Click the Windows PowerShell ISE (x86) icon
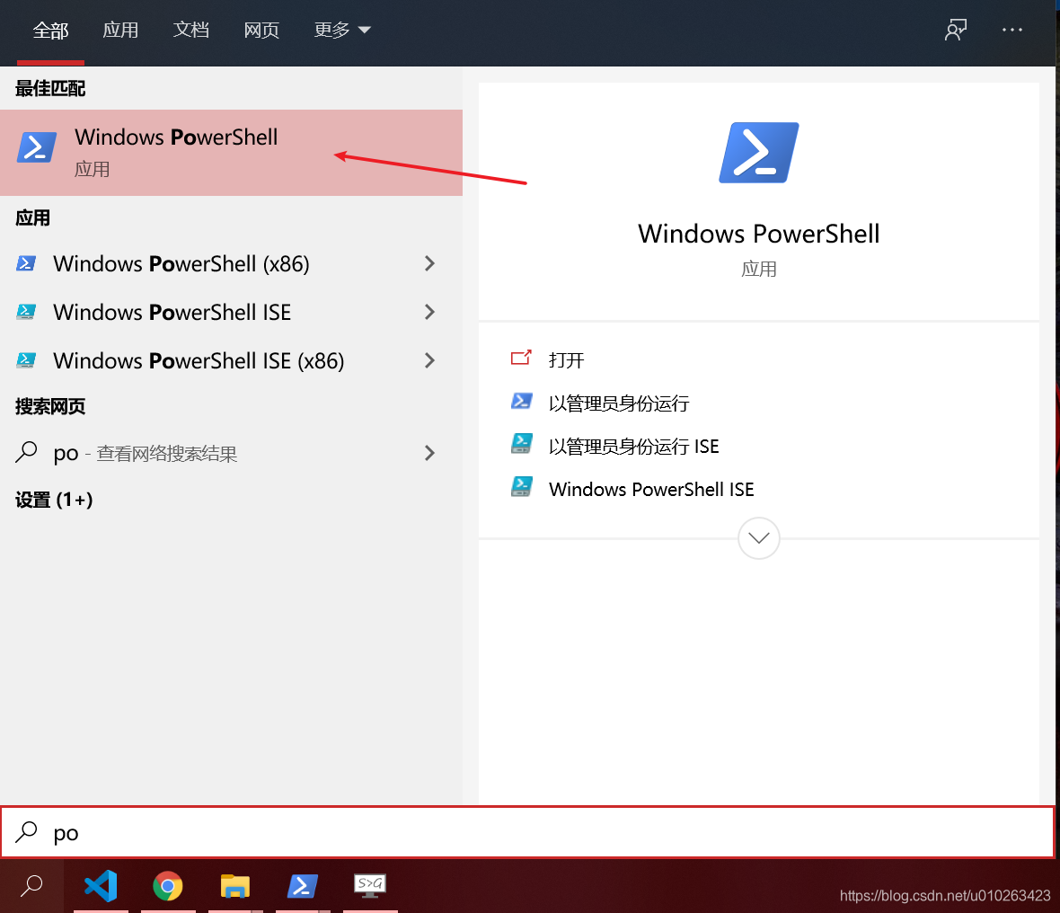This screenshot has height=913, width=1060. 26,360
